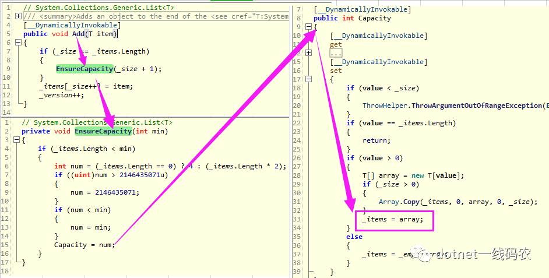Viewport: 549px width, 278px height.
Task: Click the Array.Copy call
Action: [458, 202]
